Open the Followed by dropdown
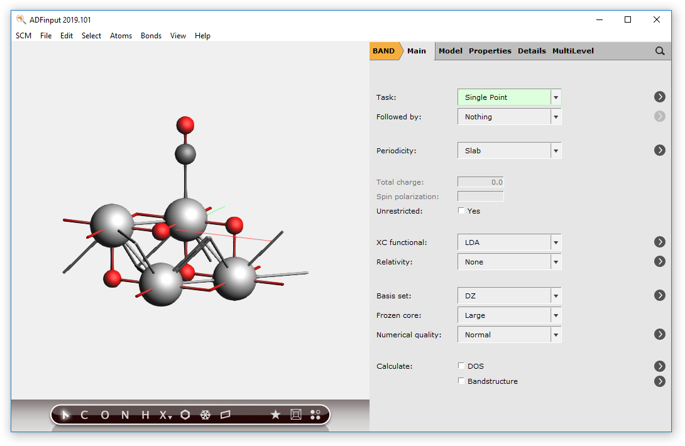The image size is (685, 446). pyautogui.click(x=509, y=117)
